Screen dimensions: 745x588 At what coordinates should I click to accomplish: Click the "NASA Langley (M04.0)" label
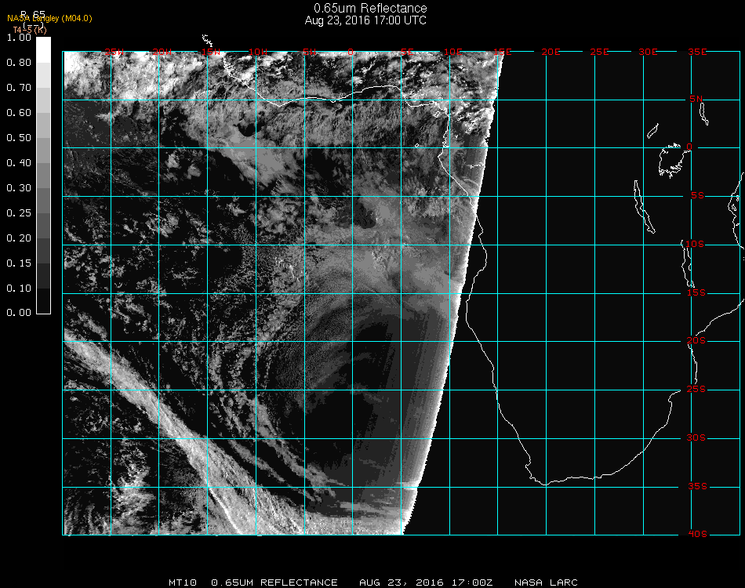[49, 19]
